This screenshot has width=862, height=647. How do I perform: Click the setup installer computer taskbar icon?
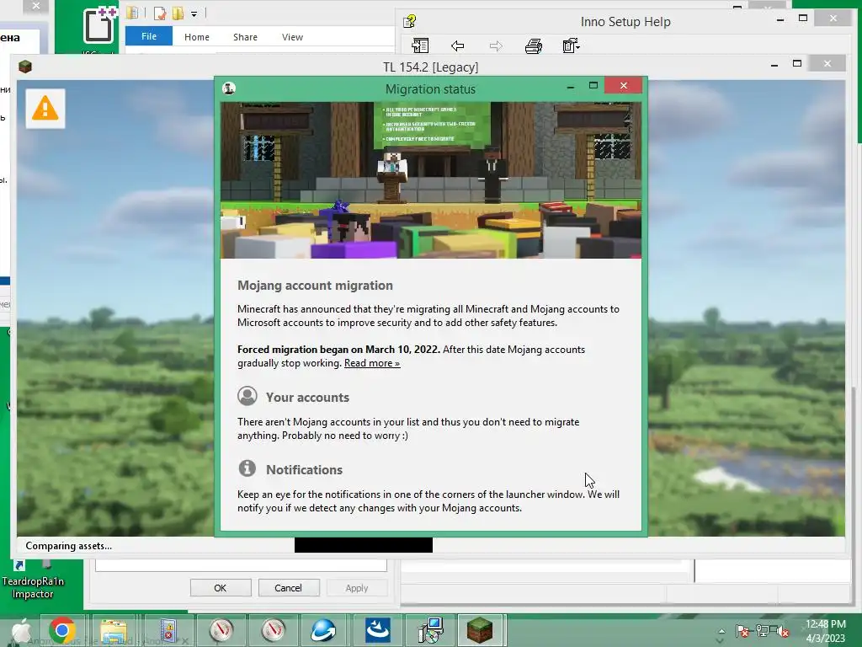coord(430,630)
